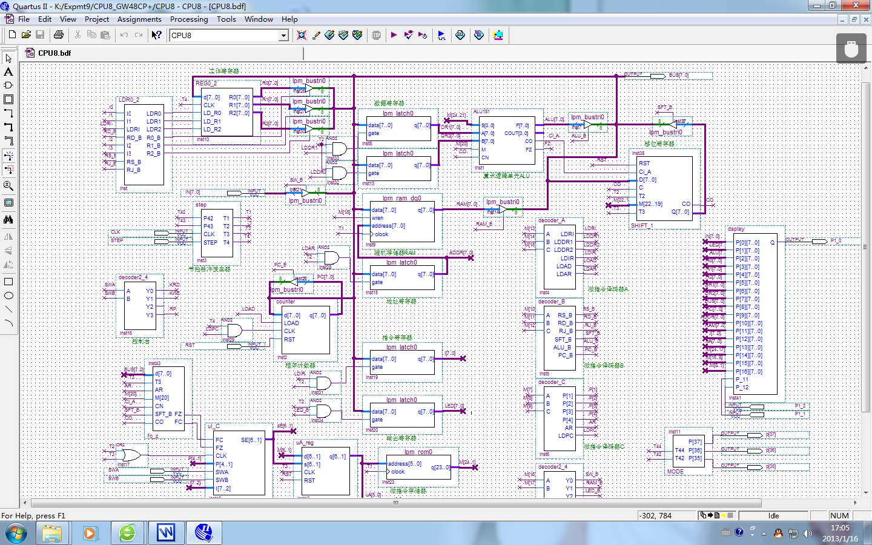872x545 pixels.
Task: Select the lpm_rom0 symbol block
Action: click(x=418, y=467)
